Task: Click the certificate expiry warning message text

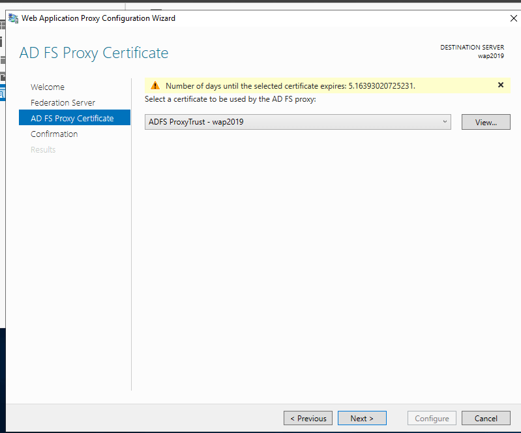Action: [x=290, y=85]
